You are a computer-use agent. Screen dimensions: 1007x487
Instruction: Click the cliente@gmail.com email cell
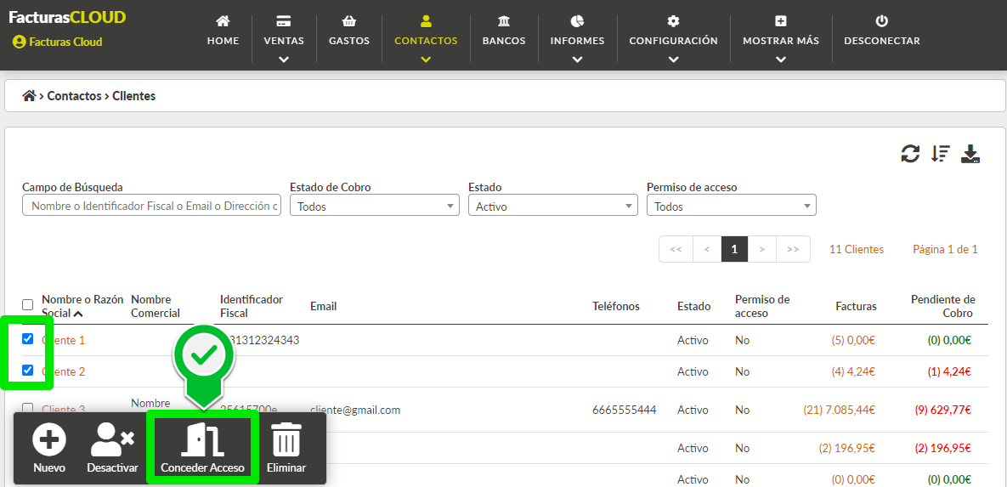coord(355,410)
